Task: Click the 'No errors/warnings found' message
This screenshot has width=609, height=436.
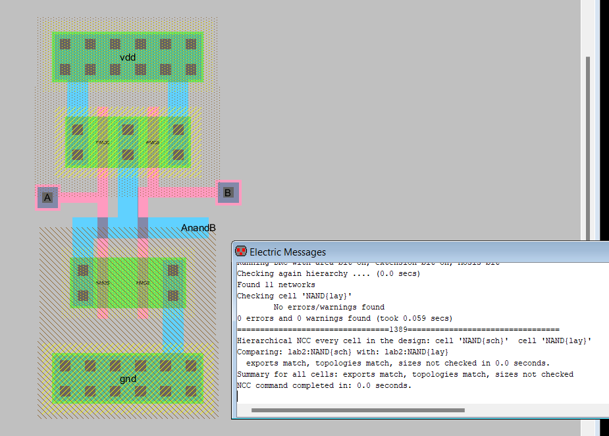Action: point(329,307)
